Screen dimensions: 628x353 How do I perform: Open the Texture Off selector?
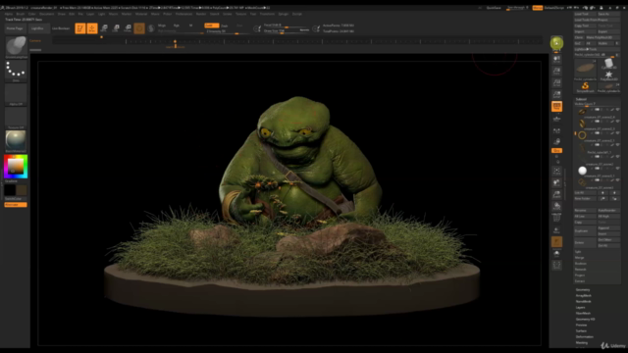point(16,117)
